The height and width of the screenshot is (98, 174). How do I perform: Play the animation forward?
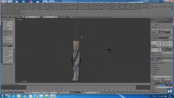pyautogui.click(x=66, y=93)
